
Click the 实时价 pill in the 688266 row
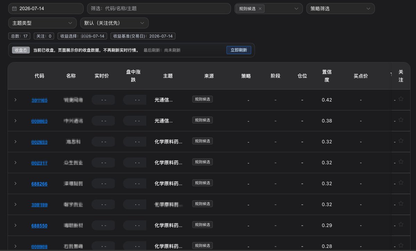(x=103, y=183)
